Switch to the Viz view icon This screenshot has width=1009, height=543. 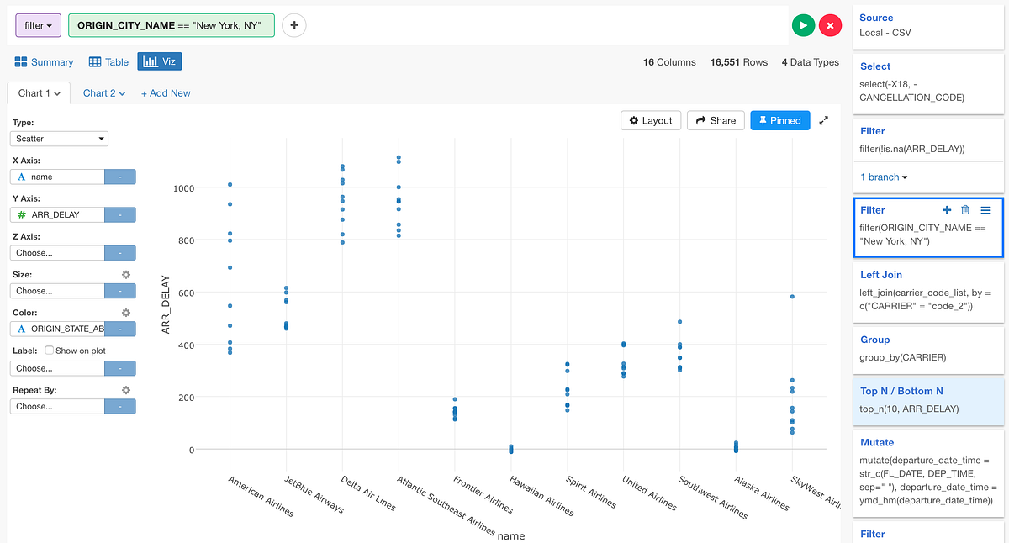pyautogui.click(x=159, y=61)
